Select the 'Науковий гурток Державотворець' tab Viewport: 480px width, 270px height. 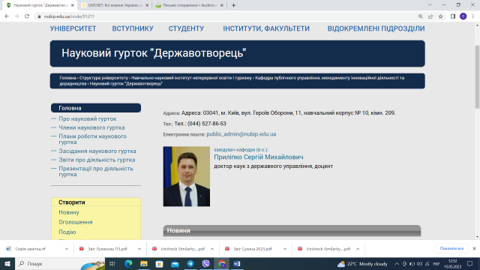40,5
